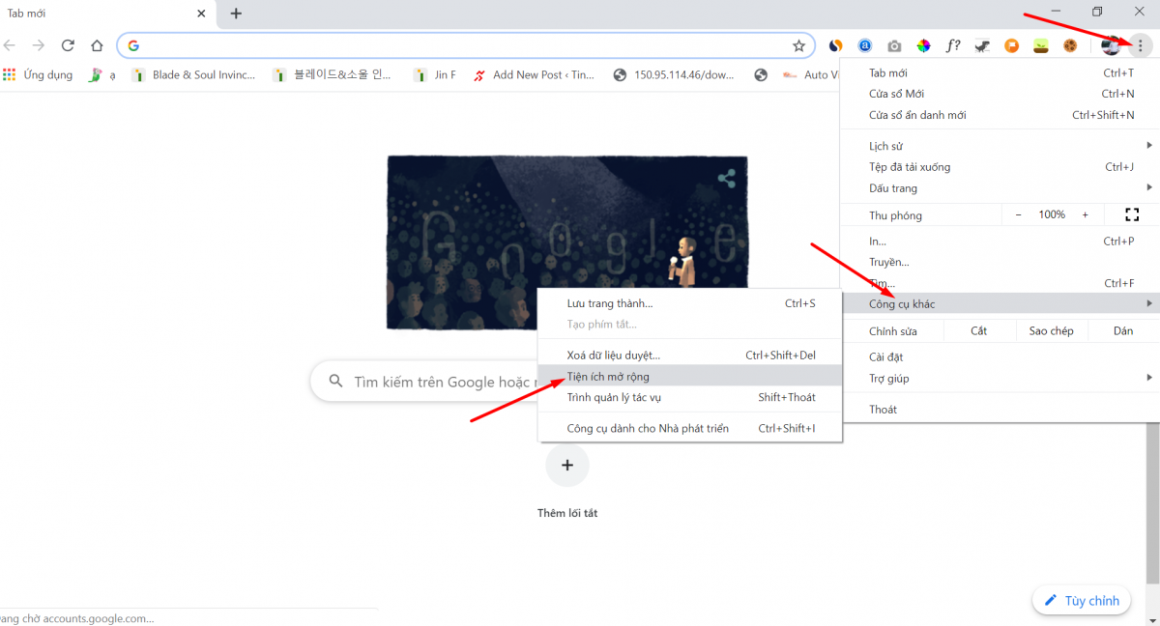Image resolution: width=1160 pixels, height=626 pixels.
Task: Click the Google doodle image
Action: (567, 242)
